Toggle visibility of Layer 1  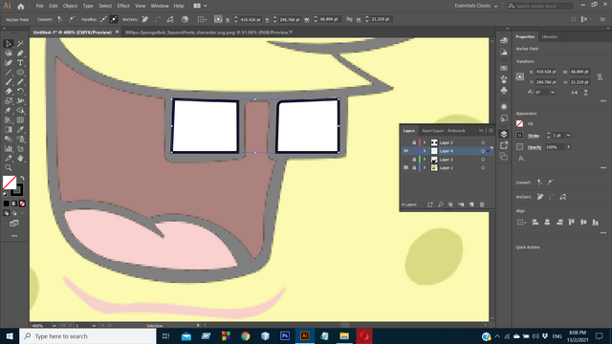405,168
